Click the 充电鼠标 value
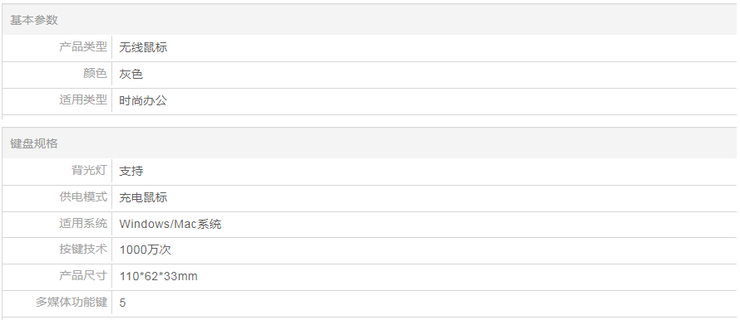This screenshot has height=320, width=740. pyautogui.click(x=143, y=197)
